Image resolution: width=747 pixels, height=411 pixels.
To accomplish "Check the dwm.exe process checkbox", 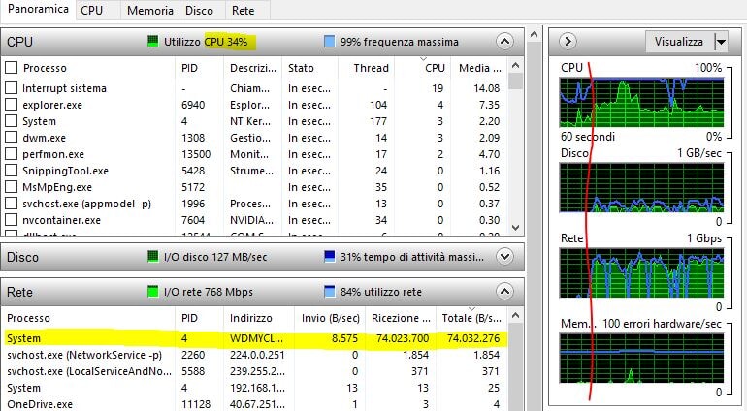I will [x=11, y=138].
